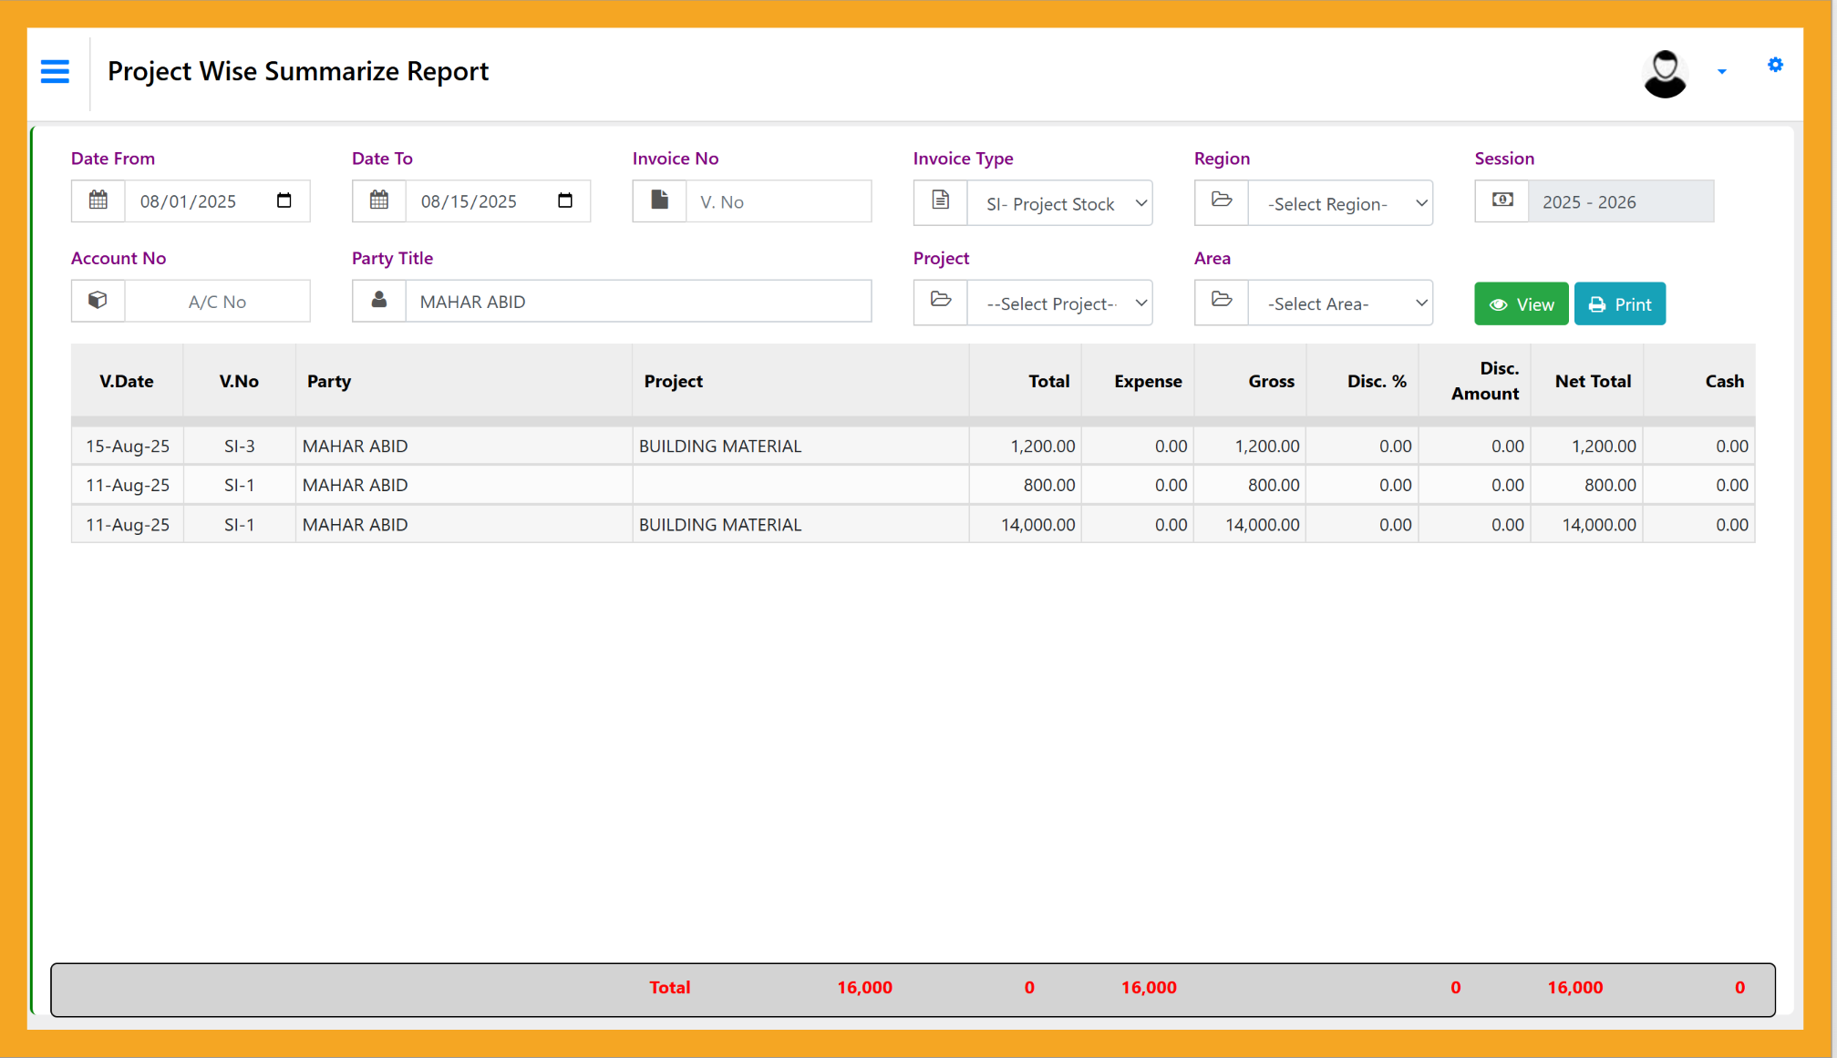Image resolution: width=1837 pixels, height=1058 pixels.
Task: Open the Invoice Type dropdown
Action: [x=1060, y=203]
